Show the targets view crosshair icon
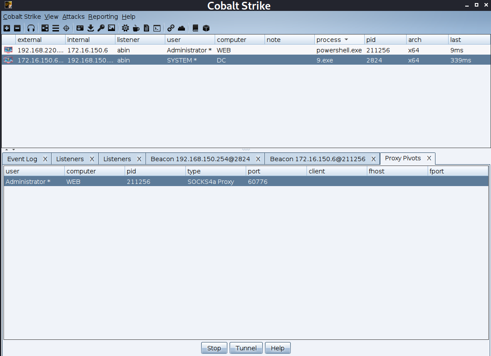This screenshot has height=356, width=491. pyautogui.click(x=66, y=28)
